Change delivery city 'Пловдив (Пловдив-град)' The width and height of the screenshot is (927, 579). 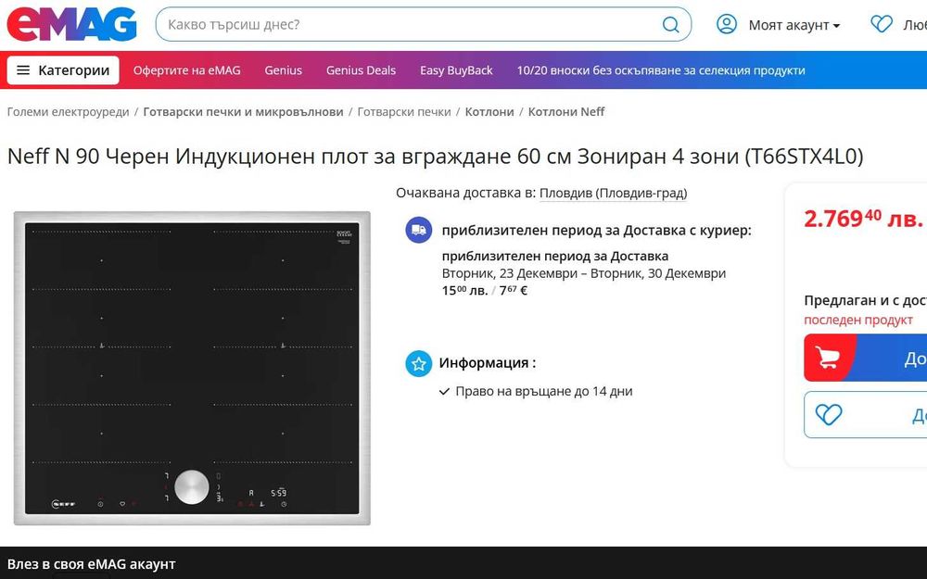point(613,194)
